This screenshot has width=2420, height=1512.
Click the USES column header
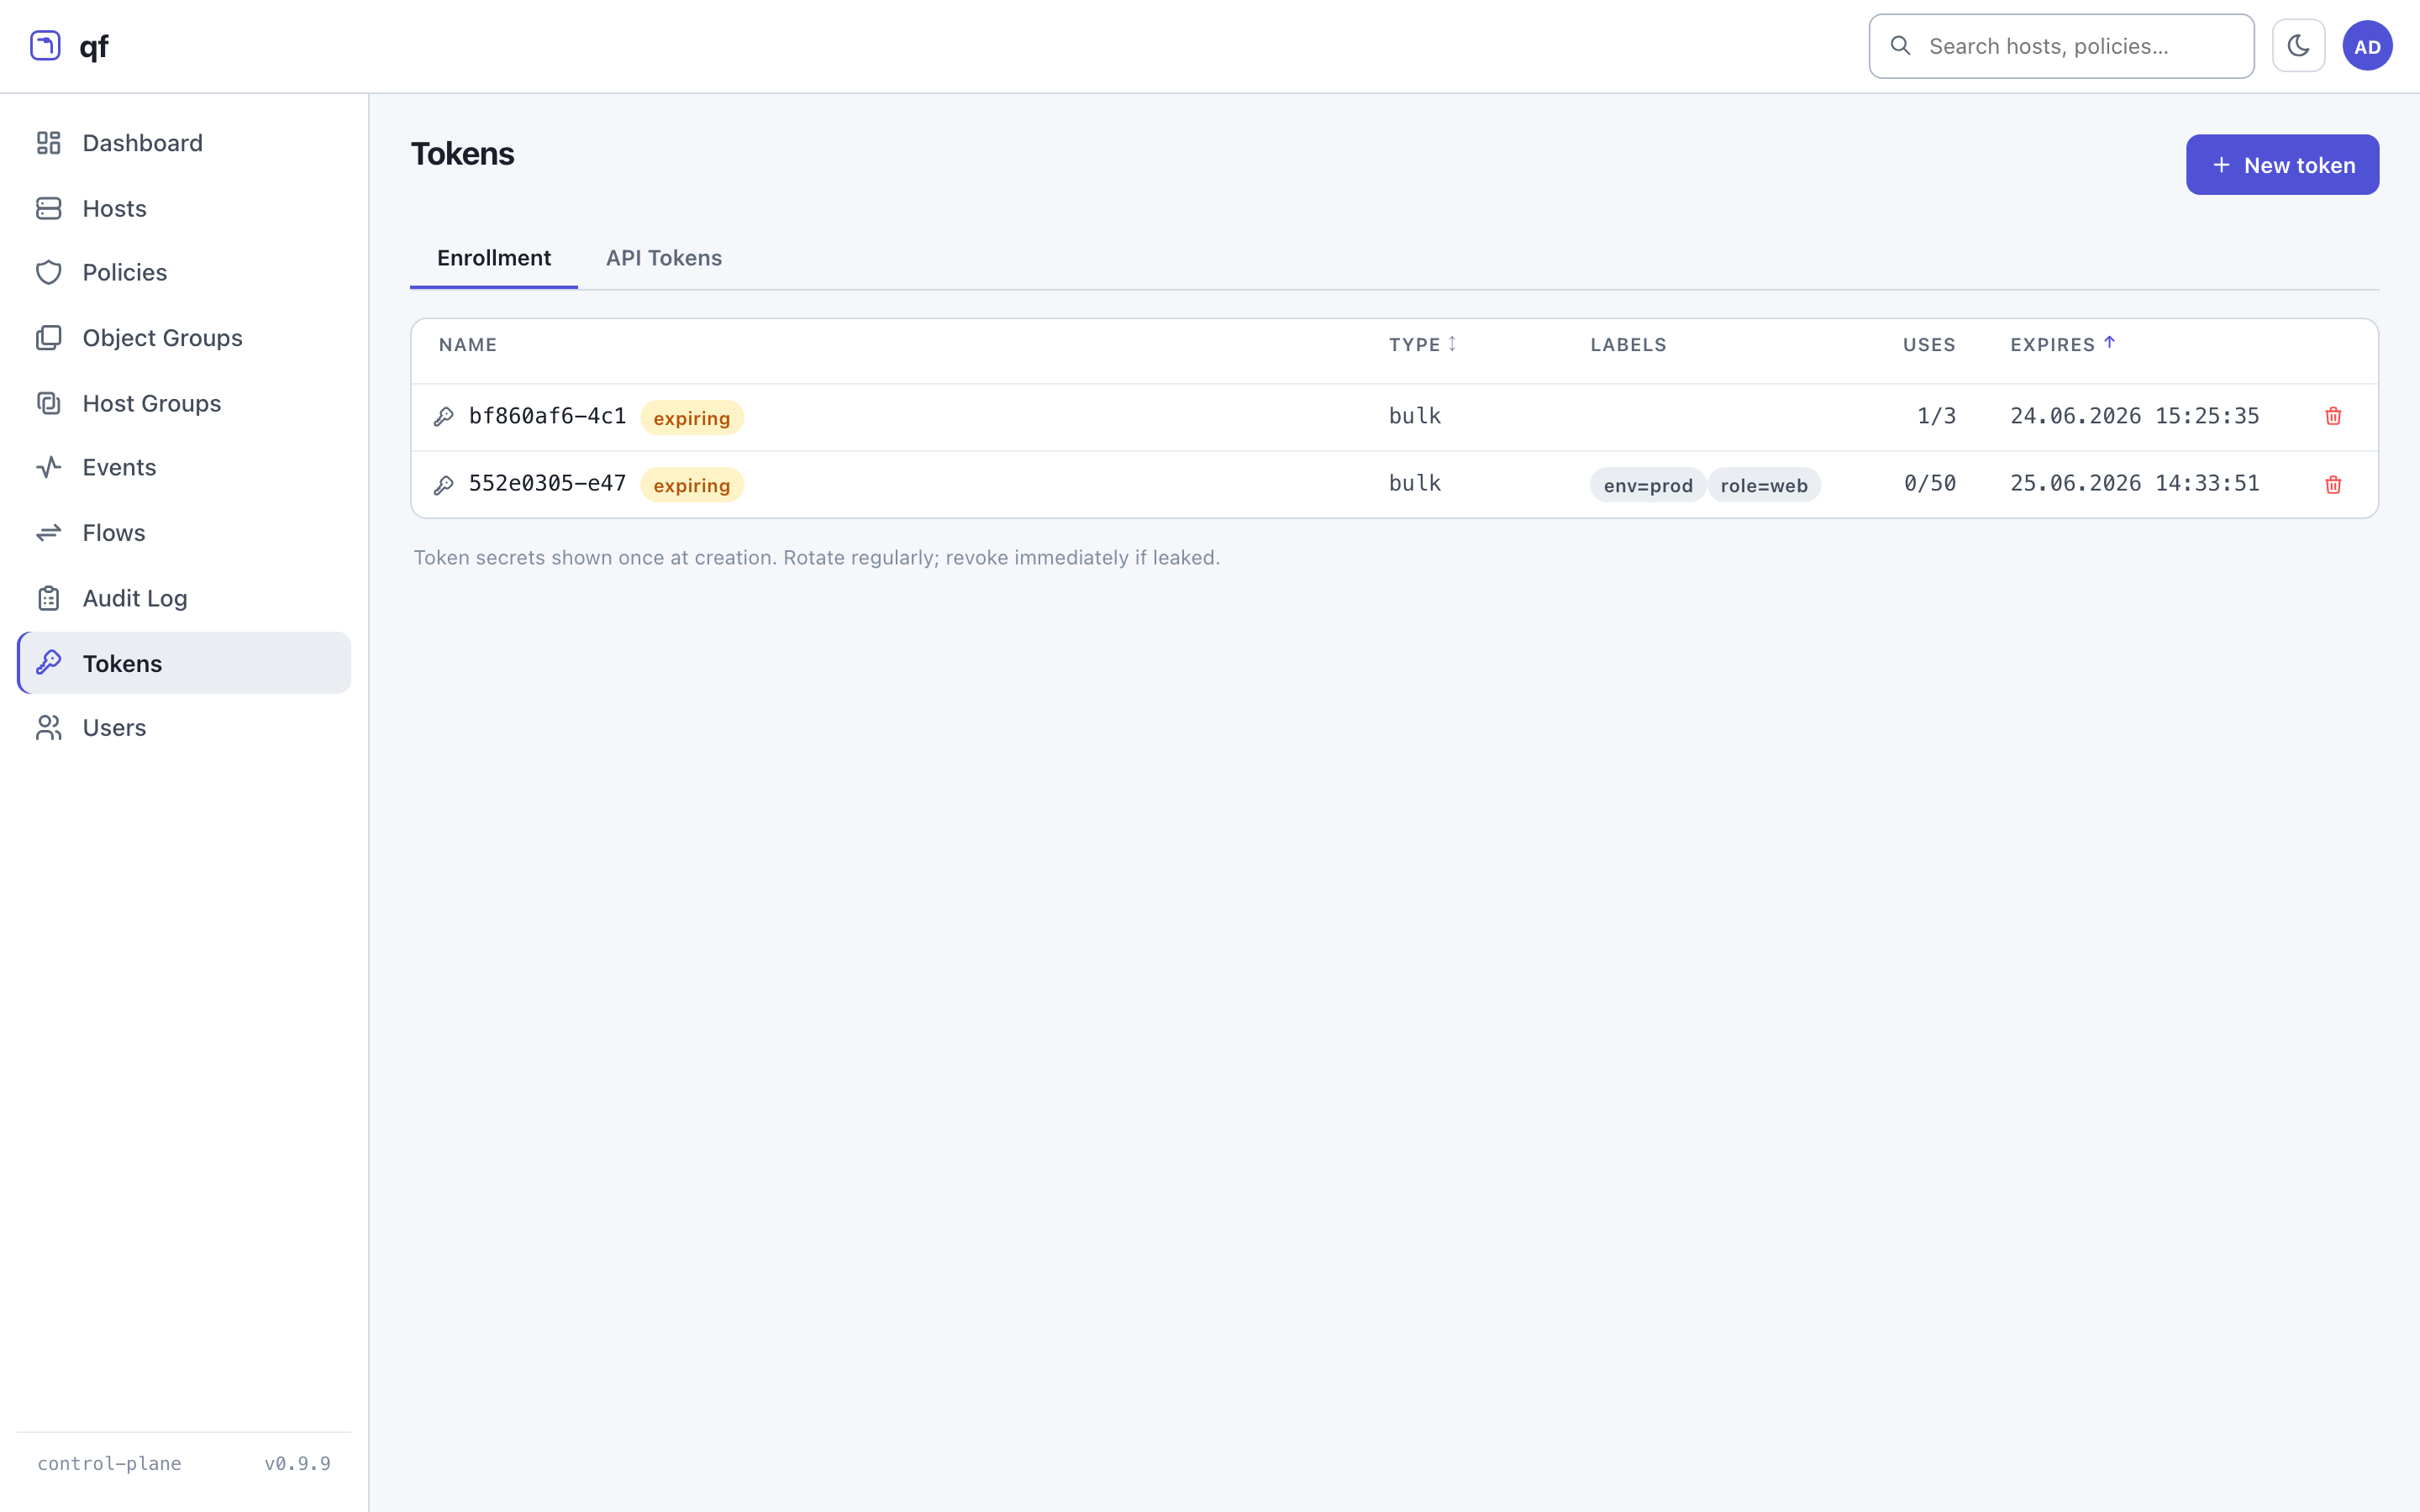click(x=1929, y=345)
